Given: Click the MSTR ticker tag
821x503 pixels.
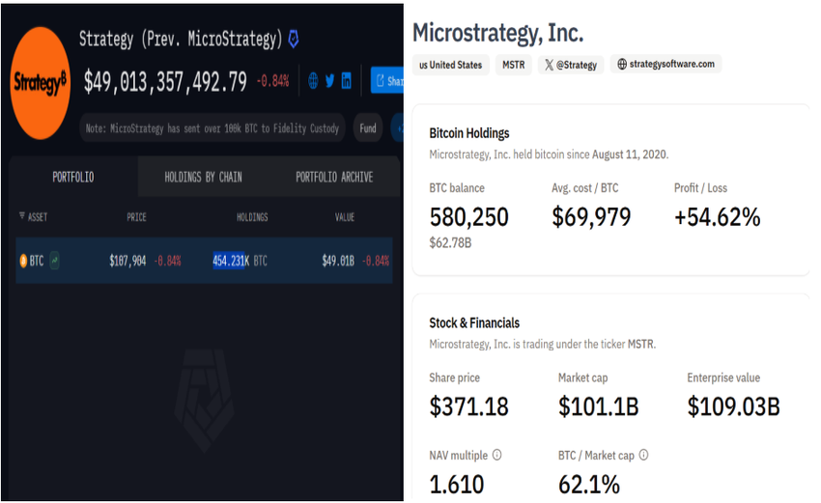Looking at the screenshot, I should 514,65.
